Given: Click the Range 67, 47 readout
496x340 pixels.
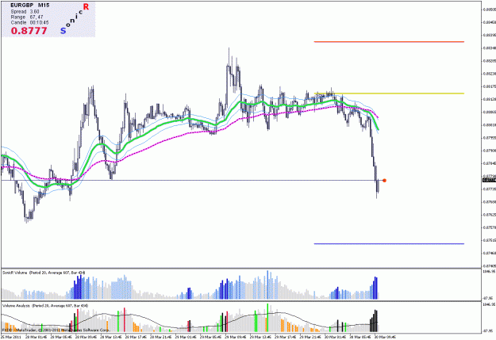Looking at the screenshot, I should pos(27,17).
